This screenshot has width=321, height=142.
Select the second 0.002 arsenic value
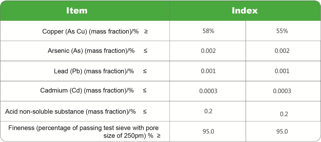pyautogui.click(x=282, y=51)
